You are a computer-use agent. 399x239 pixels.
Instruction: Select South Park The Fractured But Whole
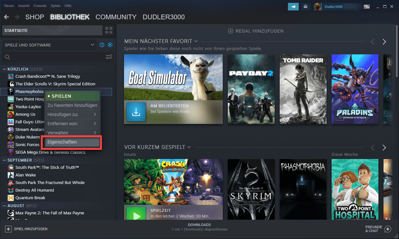click(50, 182)
